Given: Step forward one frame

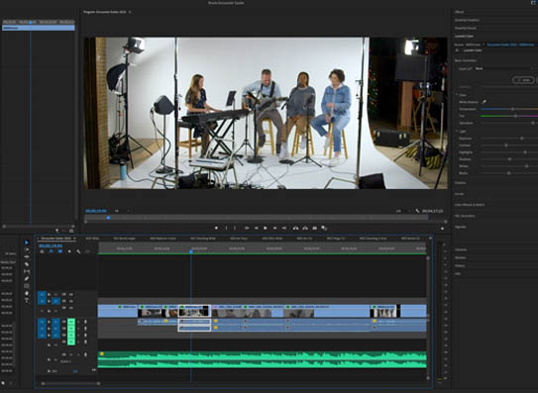Looking at the screenshot, I should [x=274, y=228].
